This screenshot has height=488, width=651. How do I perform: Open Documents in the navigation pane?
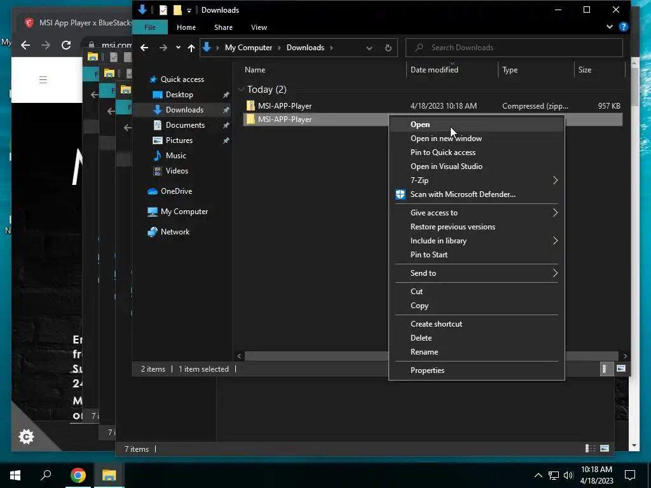(185, 125)
